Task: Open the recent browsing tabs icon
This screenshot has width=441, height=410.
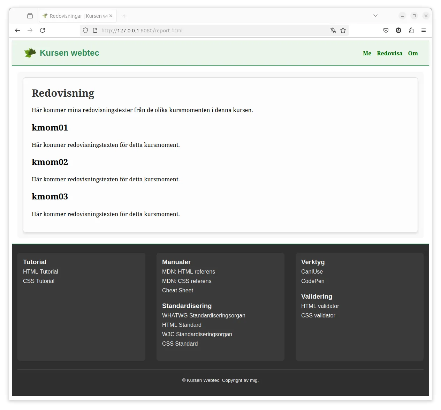Action: pyautogui.click(x=30, y=16)
